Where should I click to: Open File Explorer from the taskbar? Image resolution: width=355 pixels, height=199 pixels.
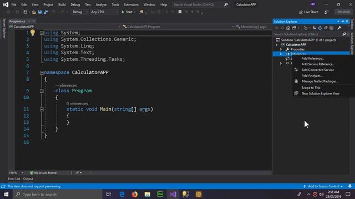pyautogui.click(x=148, y=194)
